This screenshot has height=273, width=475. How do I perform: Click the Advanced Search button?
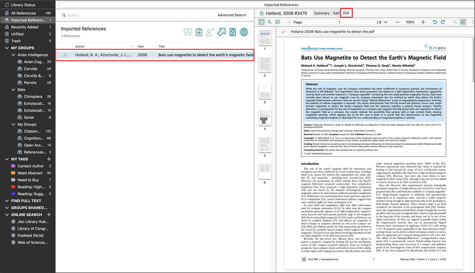click(x=232, y=15)
